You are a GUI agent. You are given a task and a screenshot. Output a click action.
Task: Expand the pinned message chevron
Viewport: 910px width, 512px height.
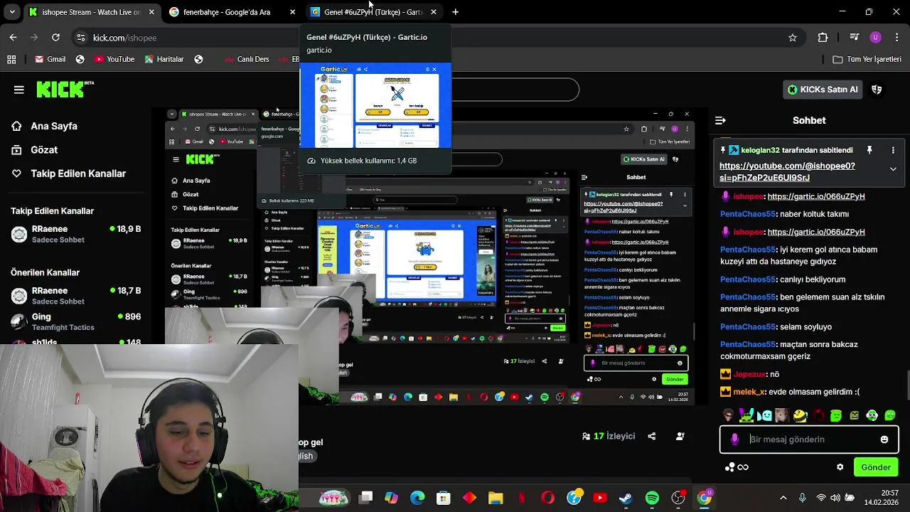point(893,169)
